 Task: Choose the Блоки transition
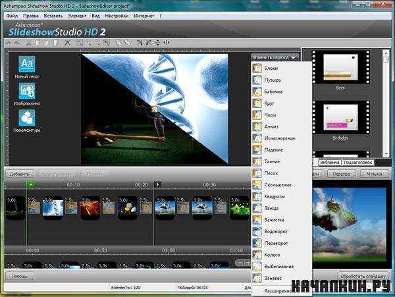(282, 68)
